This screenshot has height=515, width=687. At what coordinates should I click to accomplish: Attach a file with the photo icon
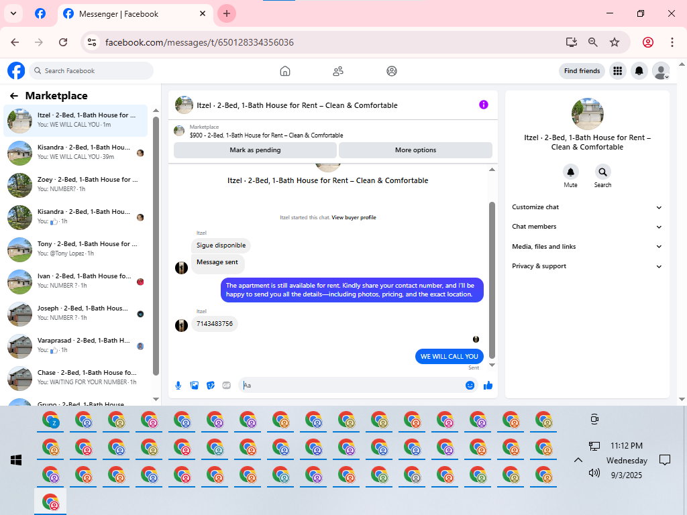(195, 386)
